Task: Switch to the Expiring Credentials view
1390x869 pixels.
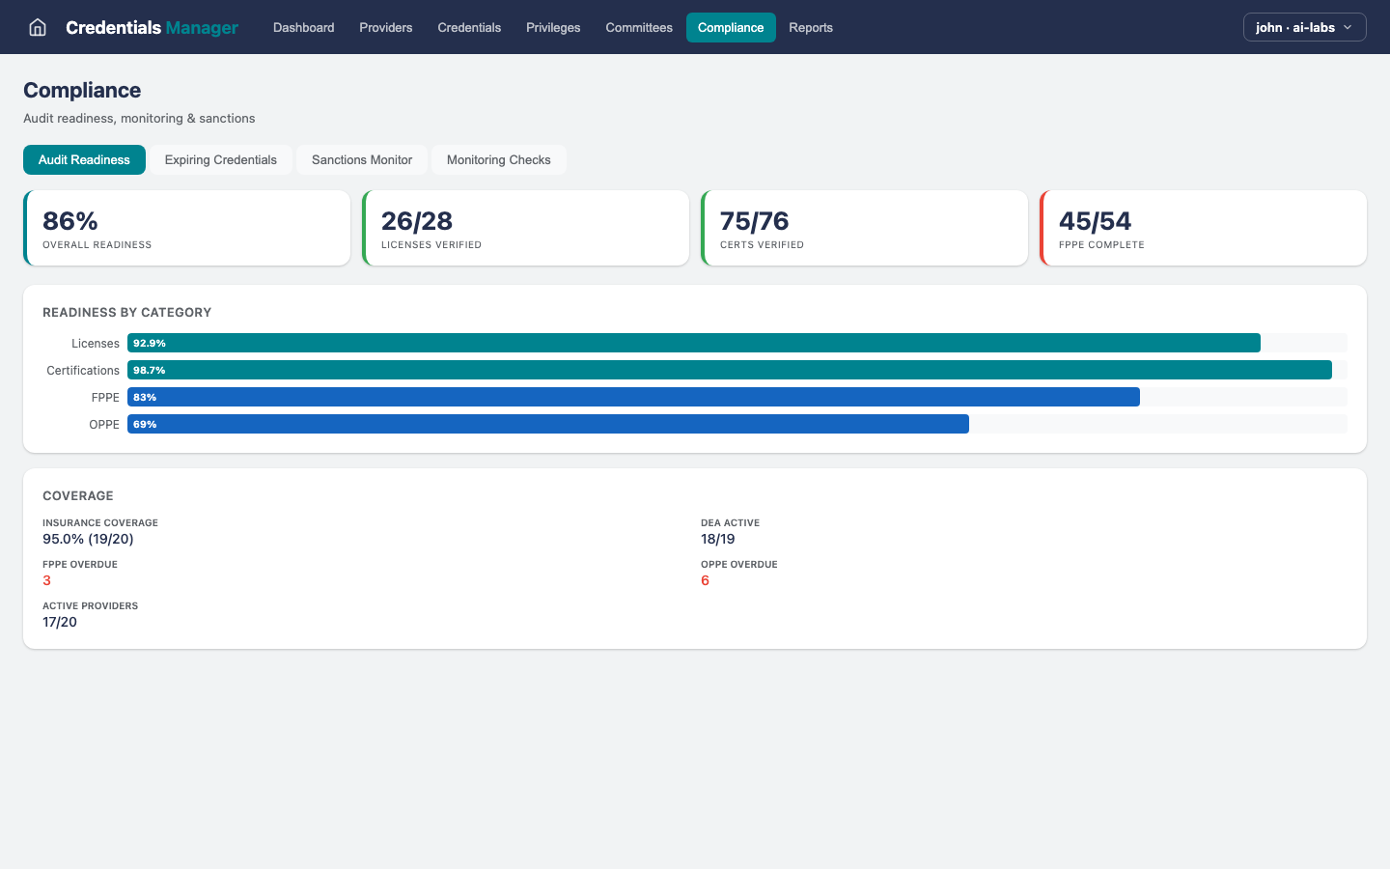Action: click(x=220, y=159)
